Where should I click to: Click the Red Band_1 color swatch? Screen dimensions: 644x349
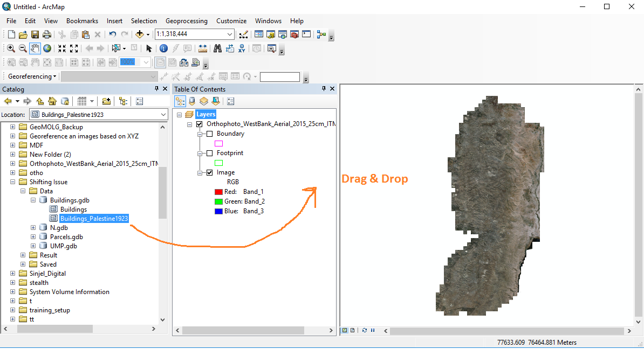point(218,192)
